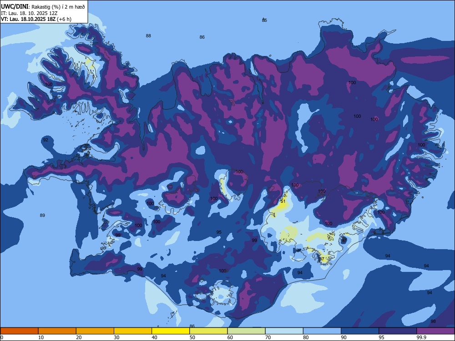Select the 90-95 dark blue legend swatch

pos(360,331)
